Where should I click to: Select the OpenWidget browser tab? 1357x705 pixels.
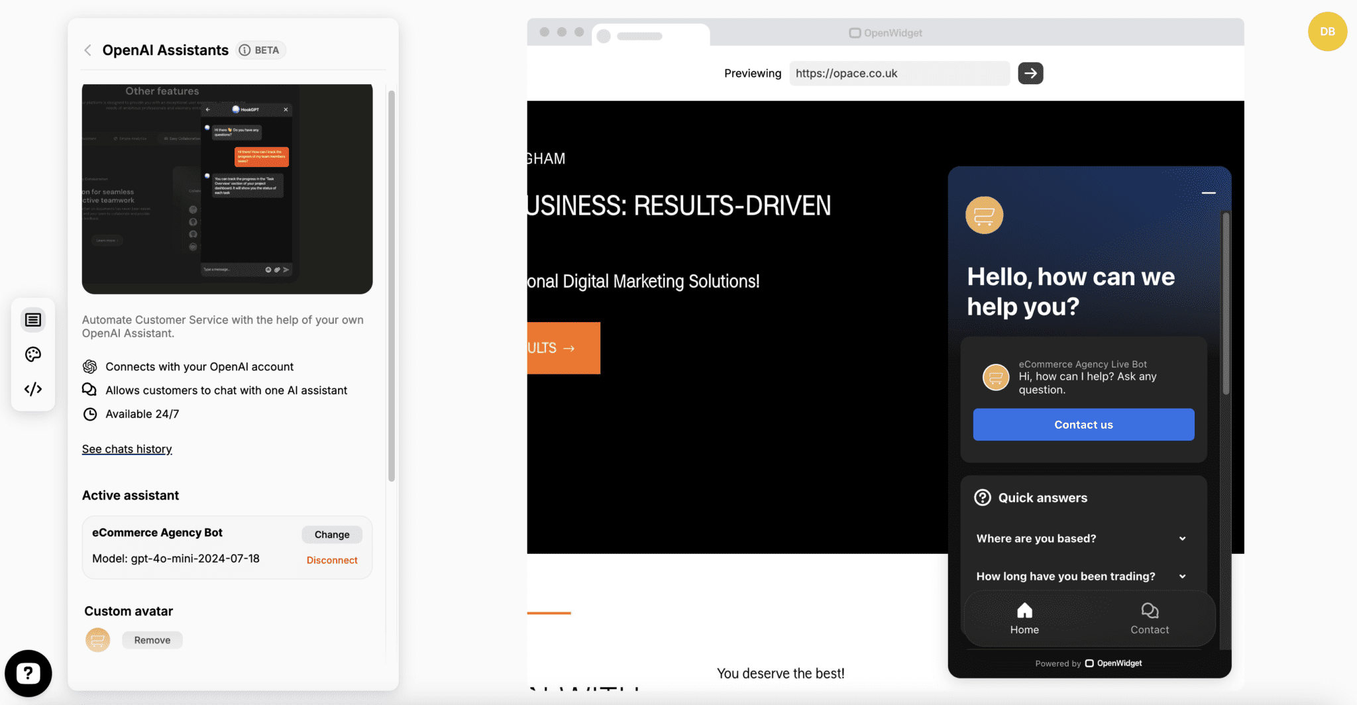coord(885,32)
